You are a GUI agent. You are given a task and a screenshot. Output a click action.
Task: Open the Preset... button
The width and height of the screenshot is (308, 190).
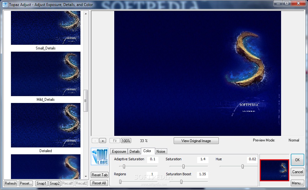pyautogui.click(x=26, y=183)
